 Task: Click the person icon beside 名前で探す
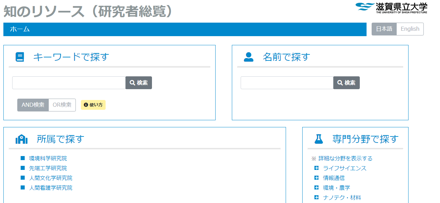coord(248,57)
